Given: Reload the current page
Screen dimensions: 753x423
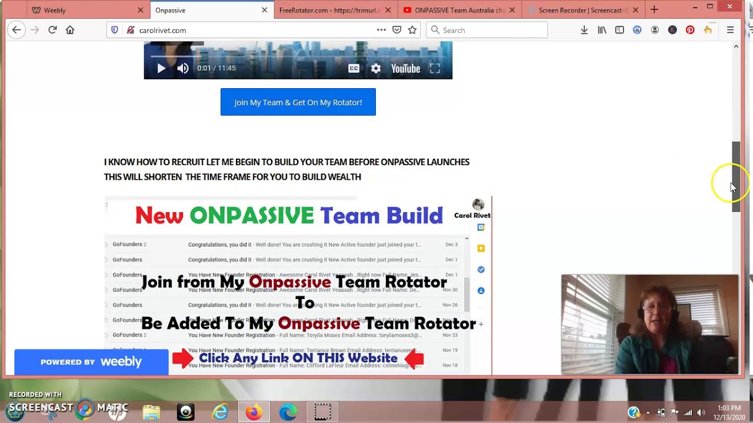Looking at the screenshot, I should click(52, 30).
